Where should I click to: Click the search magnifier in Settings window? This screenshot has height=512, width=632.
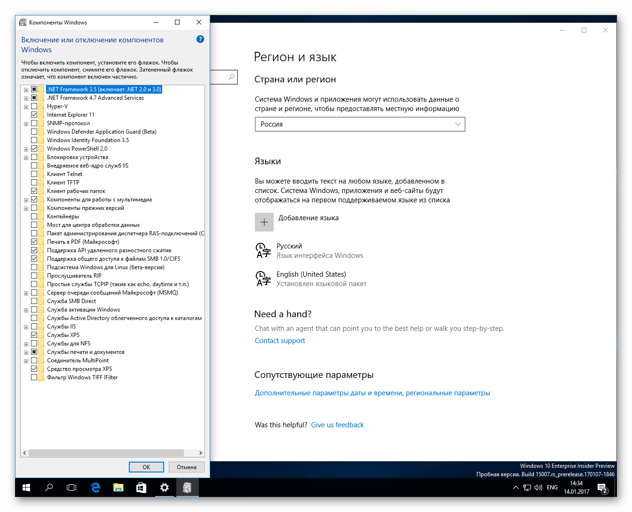click(x=231, y=77)
